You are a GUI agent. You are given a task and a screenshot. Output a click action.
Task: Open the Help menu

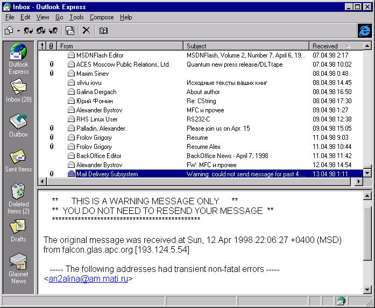pyautogui.click(x=126, y=17)
